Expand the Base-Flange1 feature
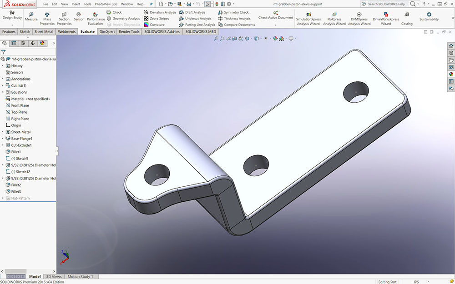 (x=2, y=139)
